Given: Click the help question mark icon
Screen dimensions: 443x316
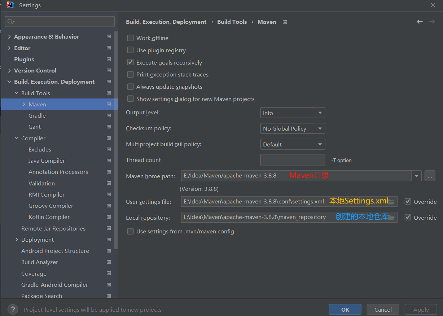Looking at the screenshot, I should [x=13, y=310].
